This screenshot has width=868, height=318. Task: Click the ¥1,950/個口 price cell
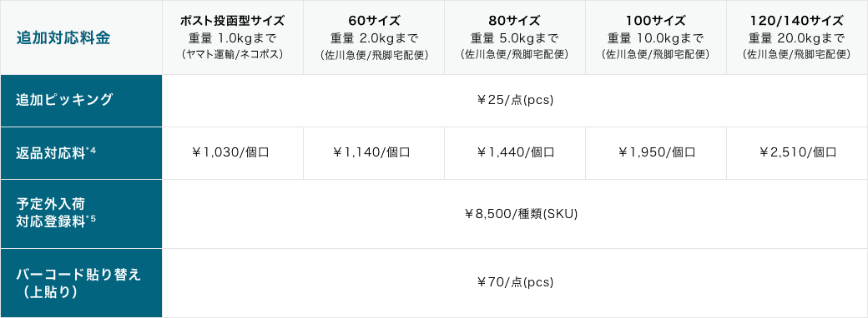tap(656, 153)
